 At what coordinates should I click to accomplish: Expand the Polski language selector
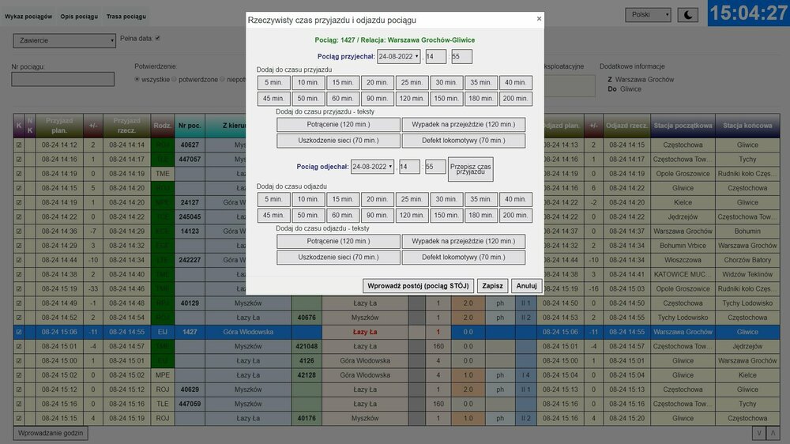click(x=649, y=15)
